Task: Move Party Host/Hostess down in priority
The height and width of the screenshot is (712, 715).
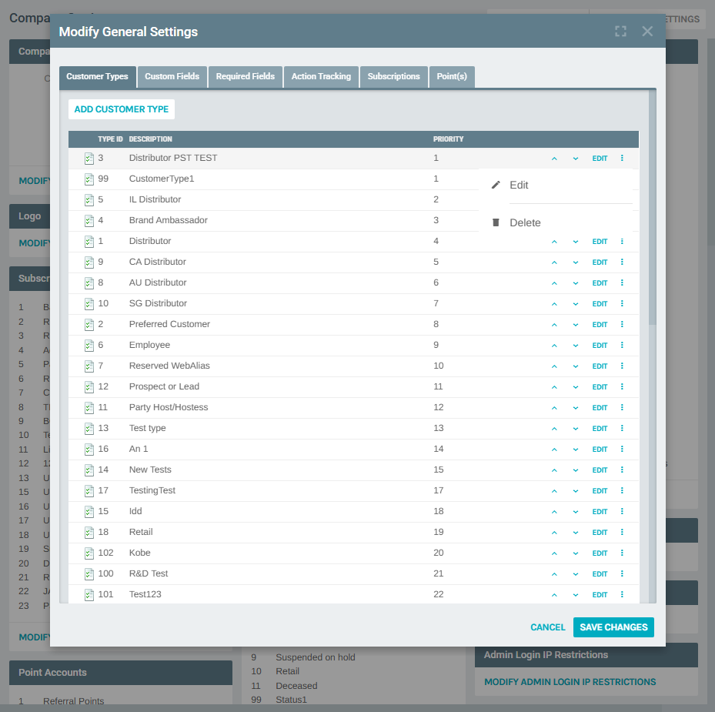Action: click(576, 408)
